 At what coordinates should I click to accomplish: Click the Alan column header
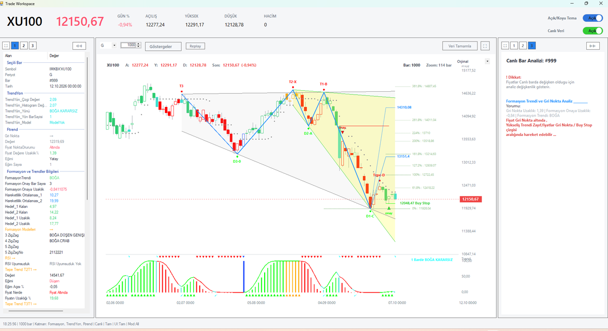coord(25,56)
